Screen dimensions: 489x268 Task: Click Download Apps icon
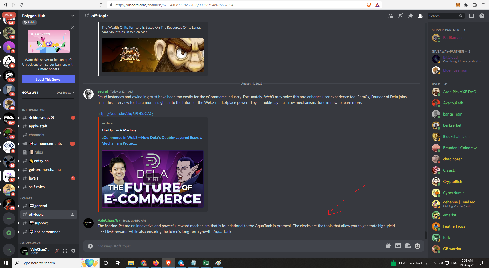[x=9, y=250]
